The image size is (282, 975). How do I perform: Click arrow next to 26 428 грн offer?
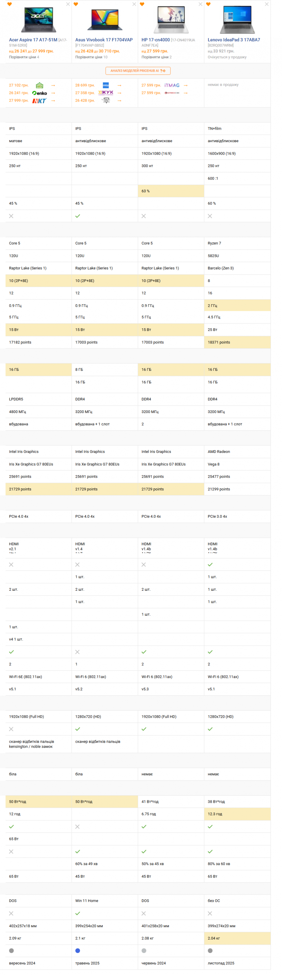click(119, 101)
